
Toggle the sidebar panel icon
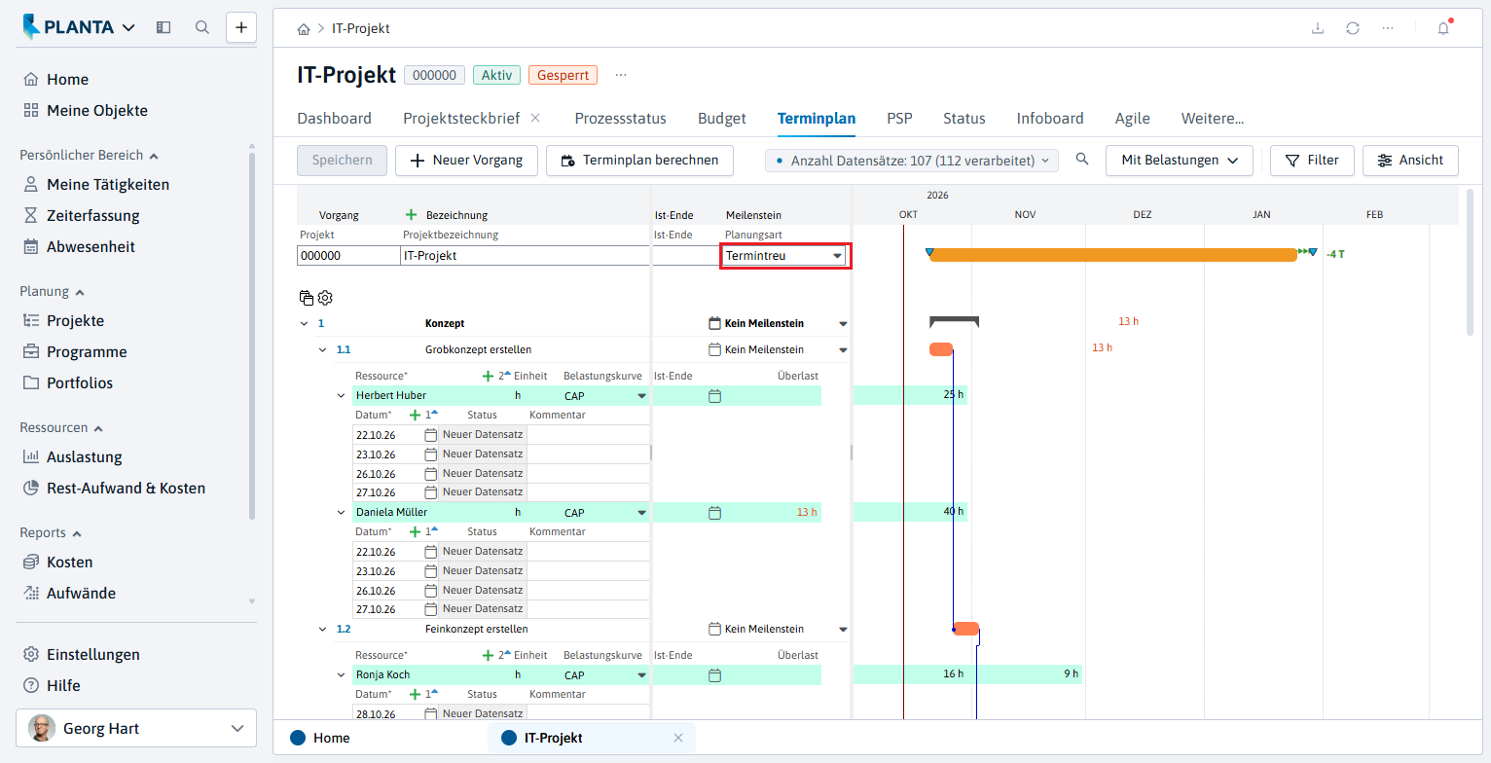164,27
